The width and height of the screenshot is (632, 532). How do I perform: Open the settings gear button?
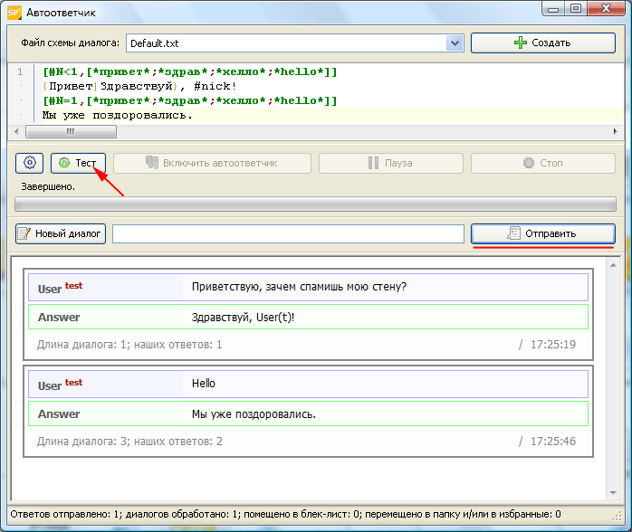pos(29,163)
